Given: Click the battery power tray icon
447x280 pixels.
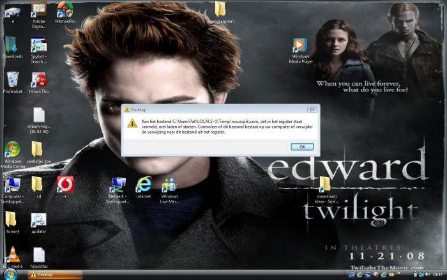Looking at the screenshot, I should [x=415, y=274].
